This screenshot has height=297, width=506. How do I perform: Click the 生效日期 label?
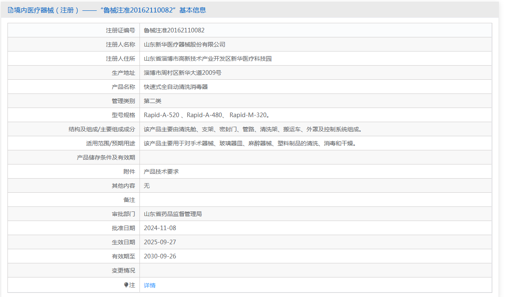pyautogui.click(x=124, y=242)
